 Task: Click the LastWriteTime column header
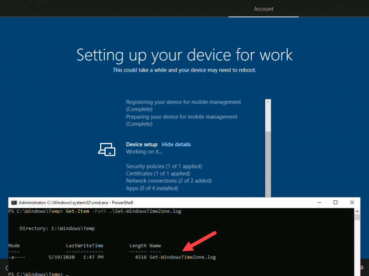tap(84, 246)
